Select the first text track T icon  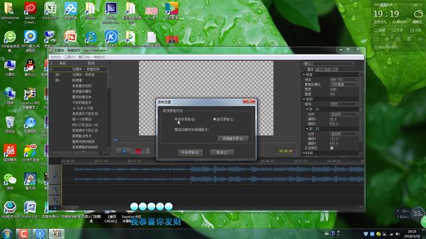55,191
